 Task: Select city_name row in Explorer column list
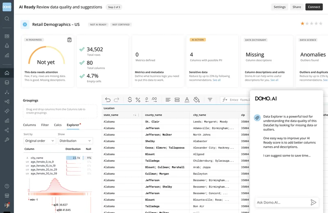(59, 158)
